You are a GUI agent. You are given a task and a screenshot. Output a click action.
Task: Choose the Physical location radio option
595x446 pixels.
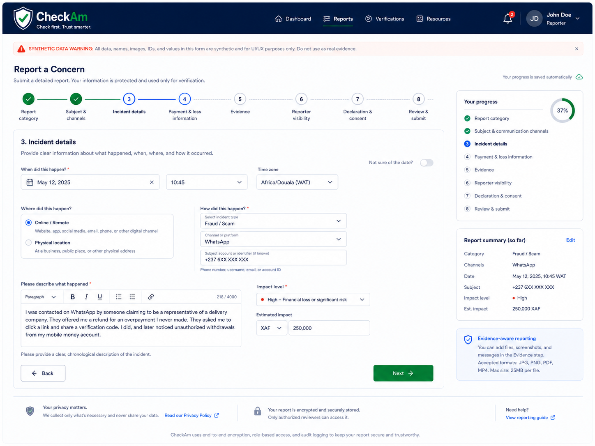tap(29, 243)
